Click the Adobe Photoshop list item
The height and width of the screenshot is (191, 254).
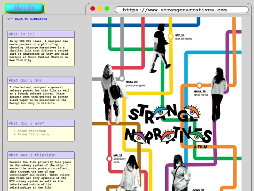[x=32, y=131]
